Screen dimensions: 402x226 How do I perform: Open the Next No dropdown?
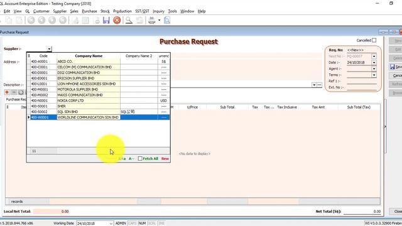(x=374, y=56)
